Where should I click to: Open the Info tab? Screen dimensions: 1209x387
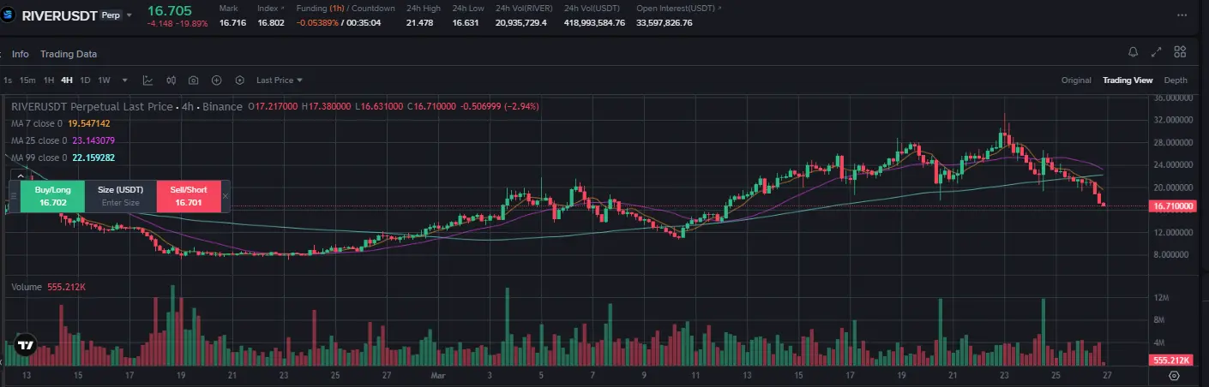[20, 54]
